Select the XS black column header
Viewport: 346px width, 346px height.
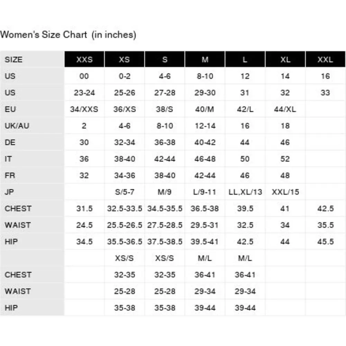125,60
